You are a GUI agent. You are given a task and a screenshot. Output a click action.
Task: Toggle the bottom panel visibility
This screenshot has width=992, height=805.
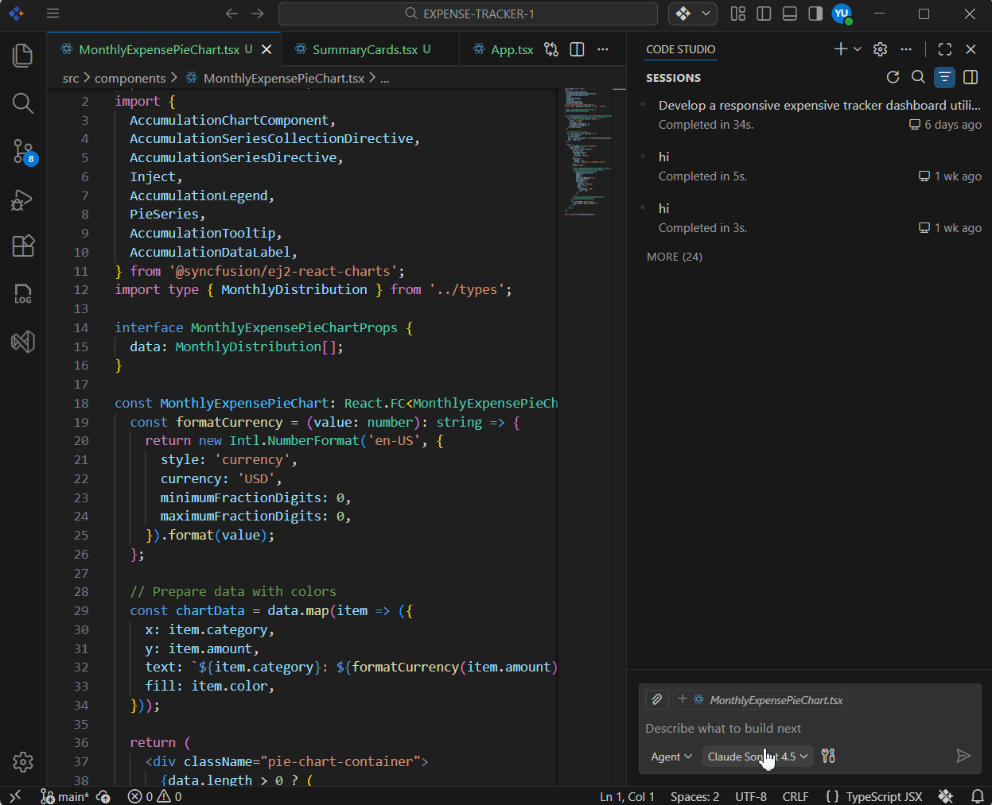790,14
